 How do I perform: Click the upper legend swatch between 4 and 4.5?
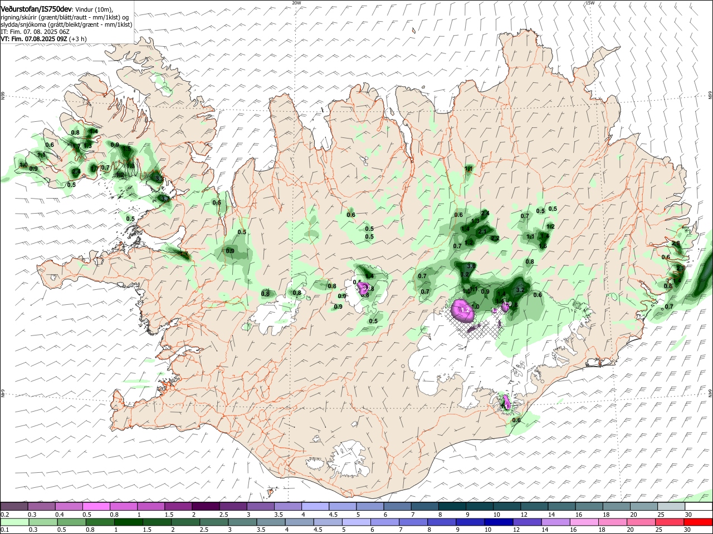(x=315, y=507)
